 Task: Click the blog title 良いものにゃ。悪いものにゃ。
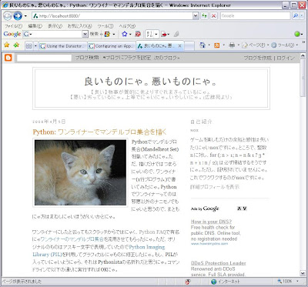[x=151, y=82]
